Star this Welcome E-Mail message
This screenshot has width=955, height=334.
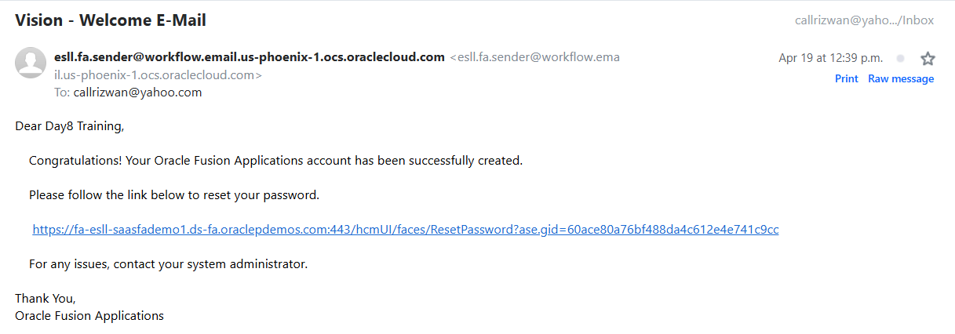click(x=928, y=59)
